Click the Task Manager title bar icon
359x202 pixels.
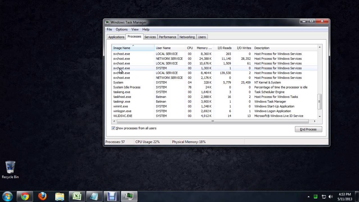click(107, 22)
